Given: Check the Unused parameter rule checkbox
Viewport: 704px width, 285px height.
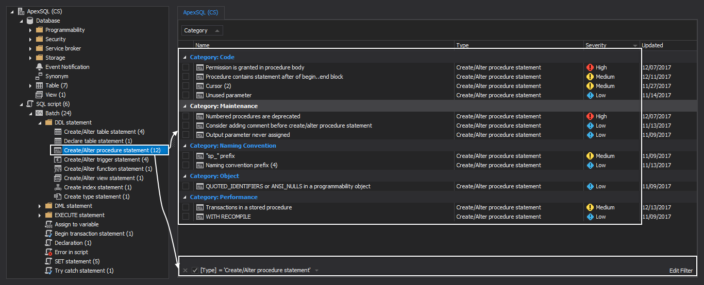Looking at the screenshot, I should tap(186, 95).
